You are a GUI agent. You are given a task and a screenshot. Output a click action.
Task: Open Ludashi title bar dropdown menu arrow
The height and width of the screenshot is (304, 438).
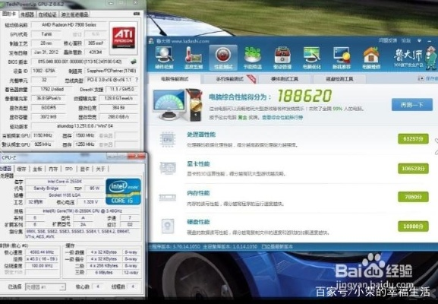419,41
